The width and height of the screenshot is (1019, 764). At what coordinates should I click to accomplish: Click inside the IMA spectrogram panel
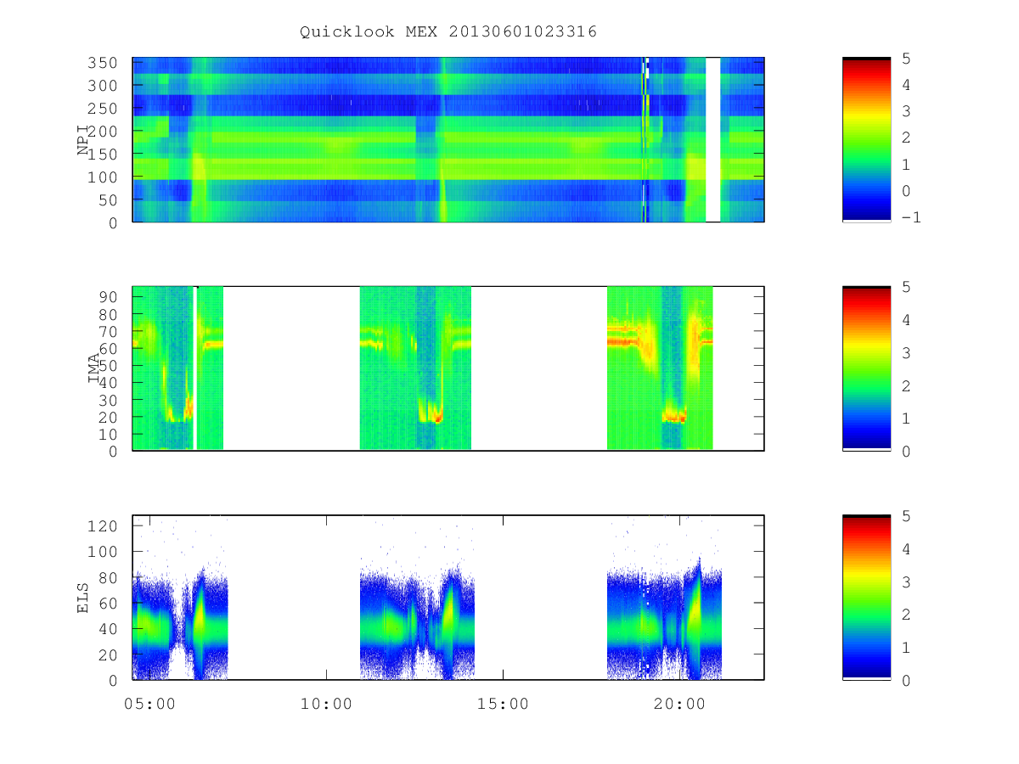pos(448,368)
